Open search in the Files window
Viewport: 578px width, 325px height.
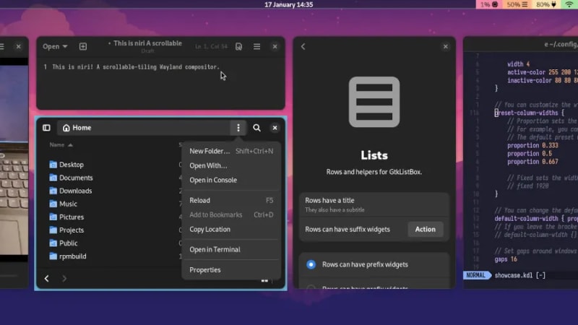[256, 128]
